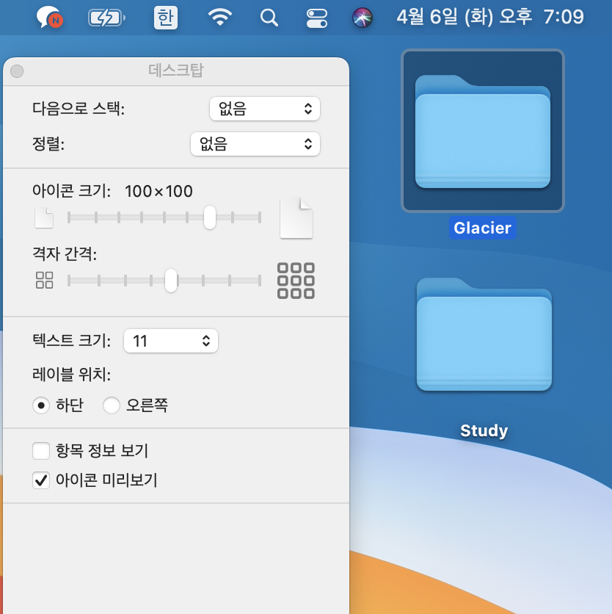Viewport: 612px width, 614px height.
Task: Open the messenger speech-bubble icon in menu bar
Action: click(x=50, y=18)
